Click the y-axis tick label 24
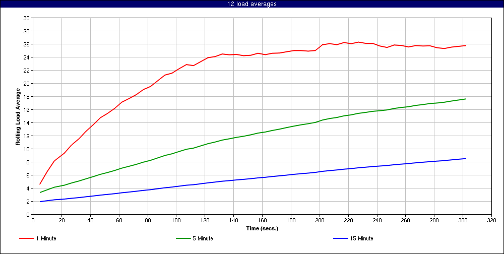Viewport: 504px width, 254px height. point(27,57)
